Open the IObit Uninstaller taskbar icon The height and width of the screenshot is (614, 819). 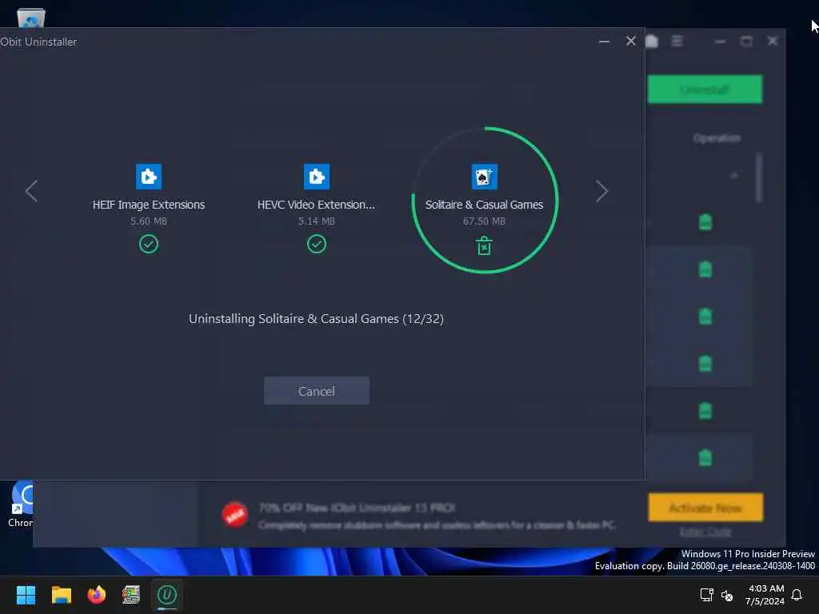point(167,595)
